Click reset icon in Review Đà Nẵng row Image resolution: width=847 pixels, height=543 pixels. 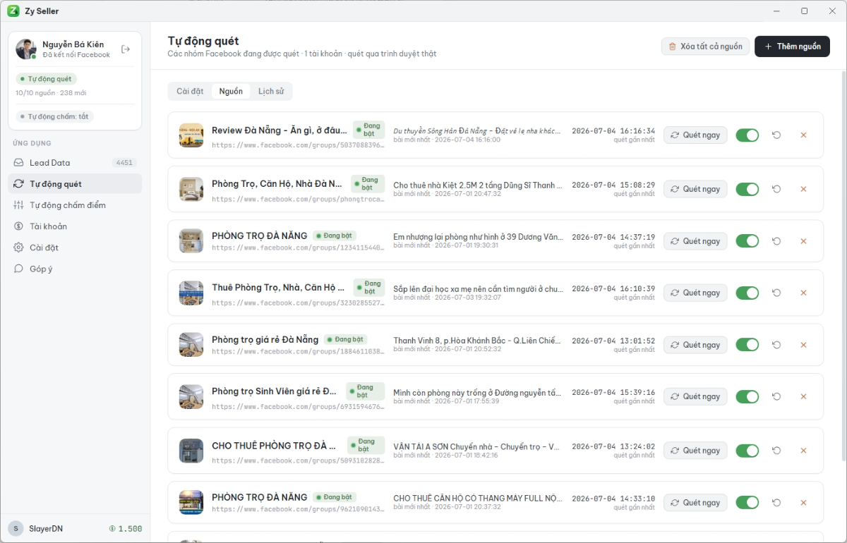(776, 135)
